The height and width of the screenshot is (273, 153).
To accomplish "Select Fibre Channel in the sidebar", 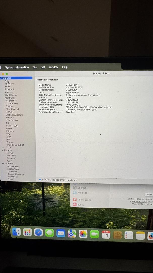I will click(x=12, y=109).
